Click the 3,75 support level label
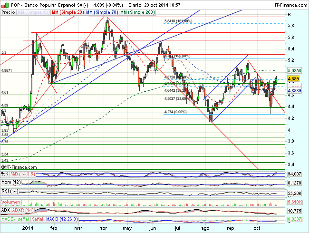Viewport: 309px width, 233px height. point(5,142)
